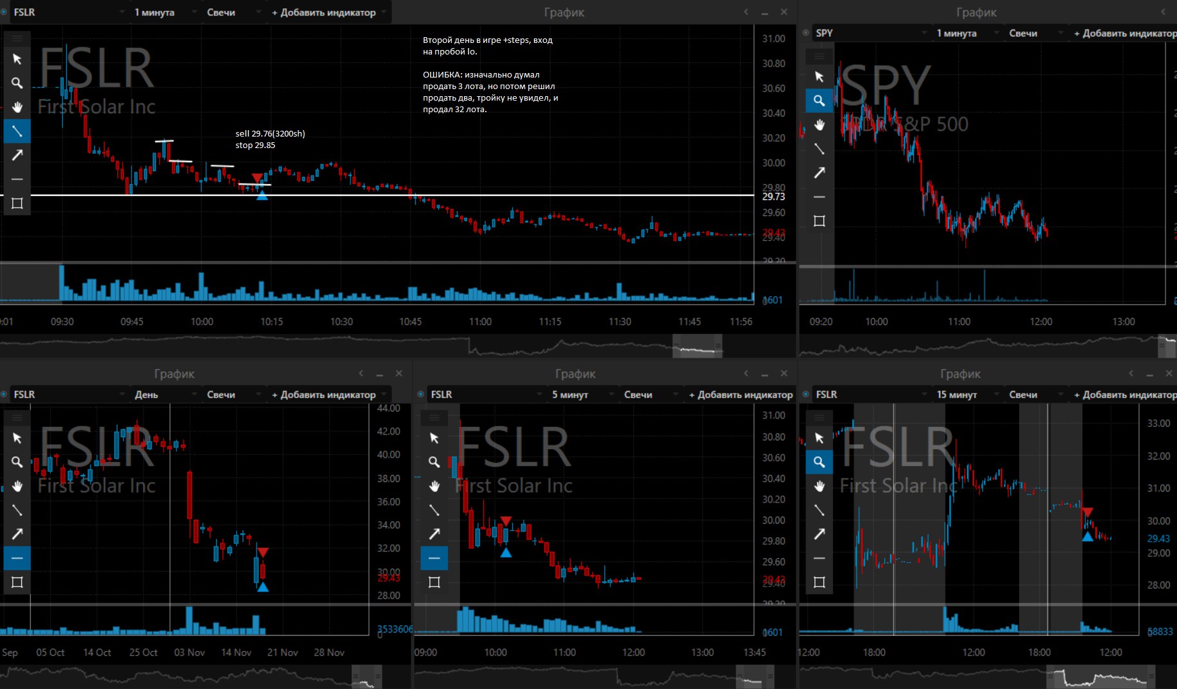1177x689 pixels.
Task: Click the 'sell 29.76(3200sh)' text annotation
Action: 270,133
